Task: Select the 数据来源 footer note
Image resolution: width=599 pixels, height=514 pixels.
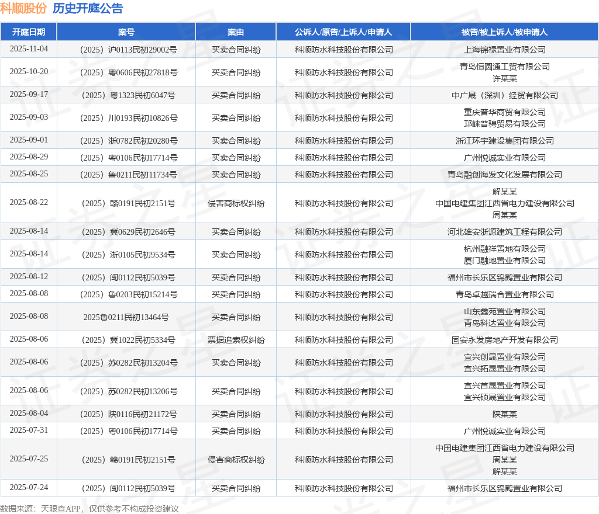Action: (89, 509)
